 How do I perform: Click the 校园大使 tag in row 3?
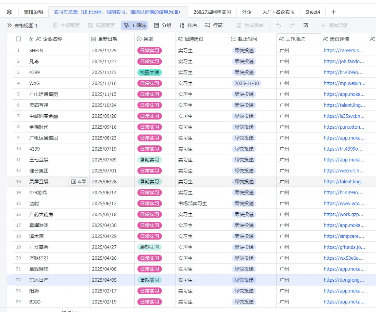point(150,72)
